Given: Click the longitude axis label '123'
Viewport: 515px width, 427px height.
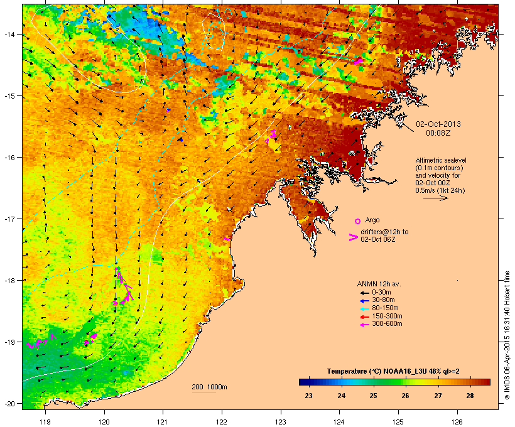Looking at the screenshot, I should pyautogui.click(x=281, y=422).
